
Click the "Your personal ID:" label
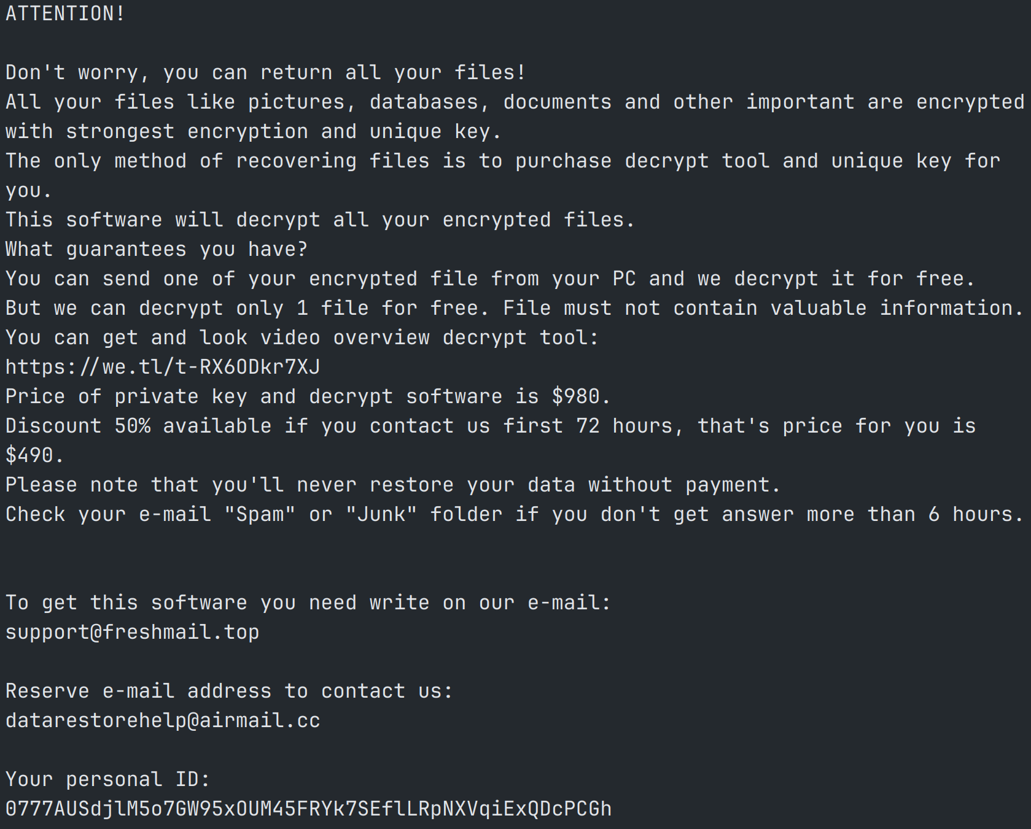pos(107,779)
